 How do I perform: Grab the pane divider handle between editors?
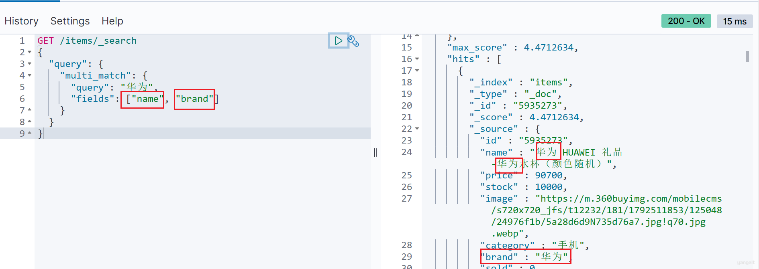[x=375, y=152]
